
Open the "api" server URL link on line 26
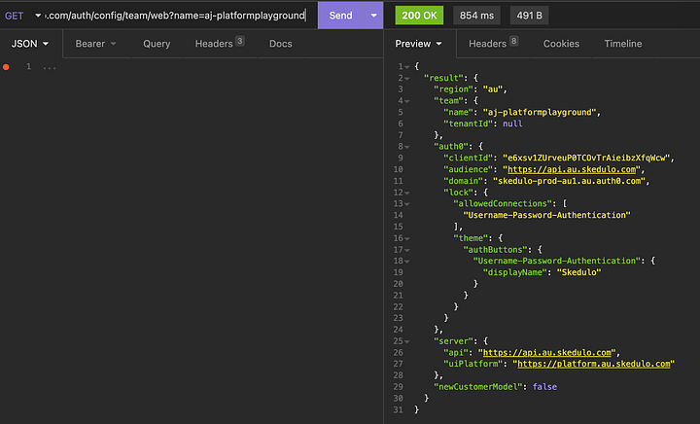click(546, 353)
